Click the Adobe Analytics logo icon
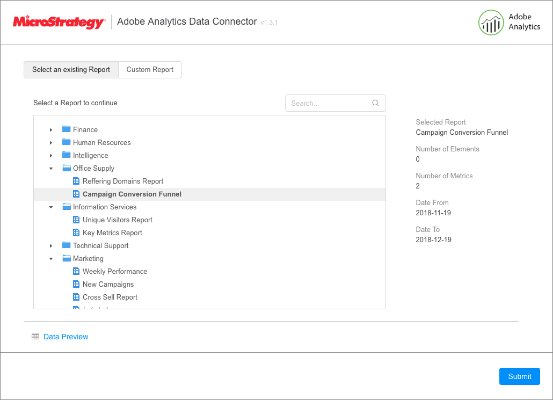553x400 pixels. click(491, 23)
